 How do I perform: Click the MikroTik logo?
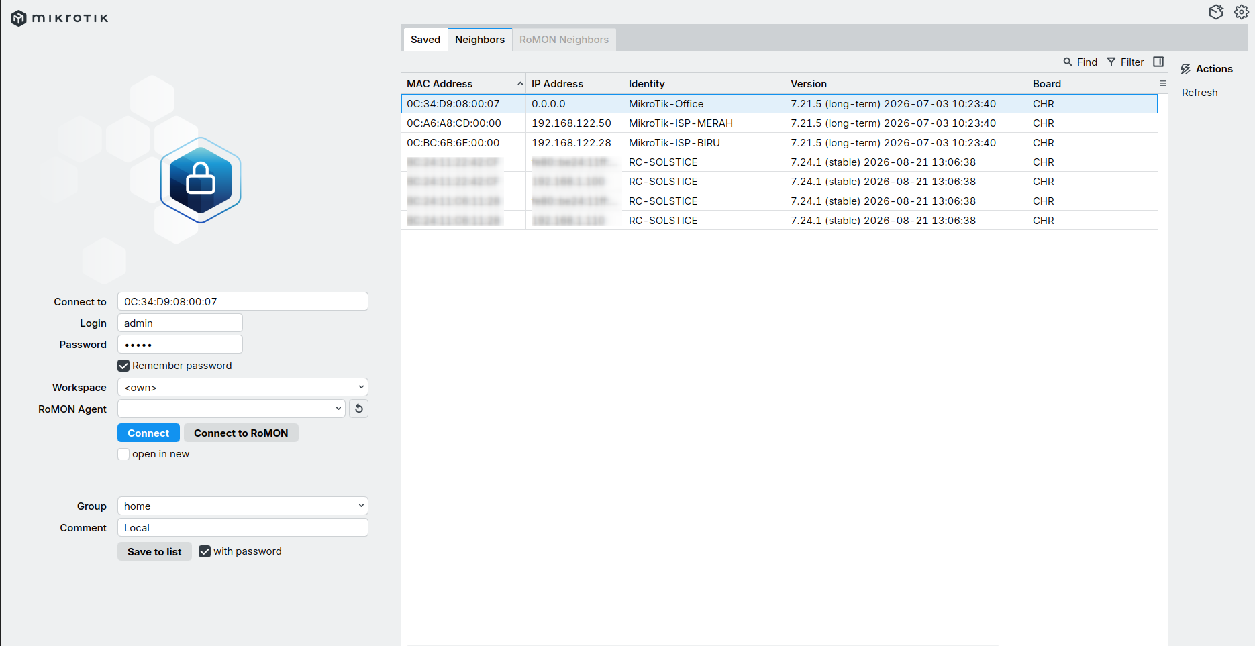(x=60, y=18)
